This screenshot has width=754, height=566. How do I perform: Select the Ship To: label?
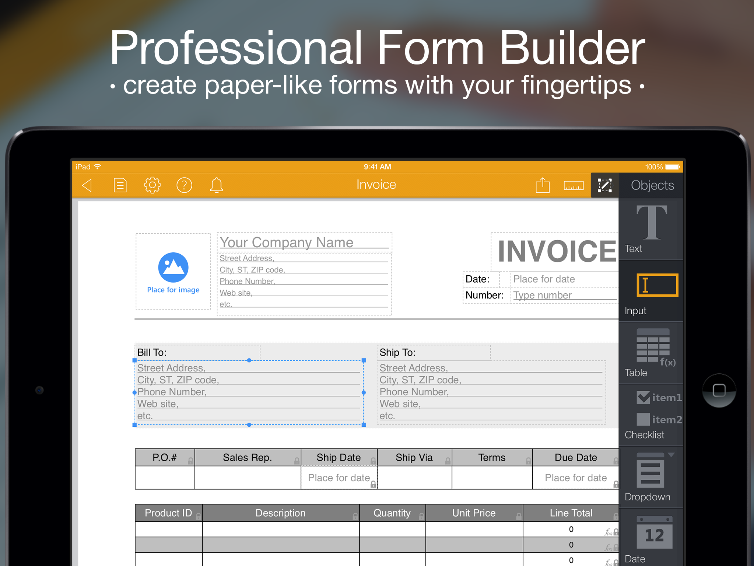coord(397,353)
